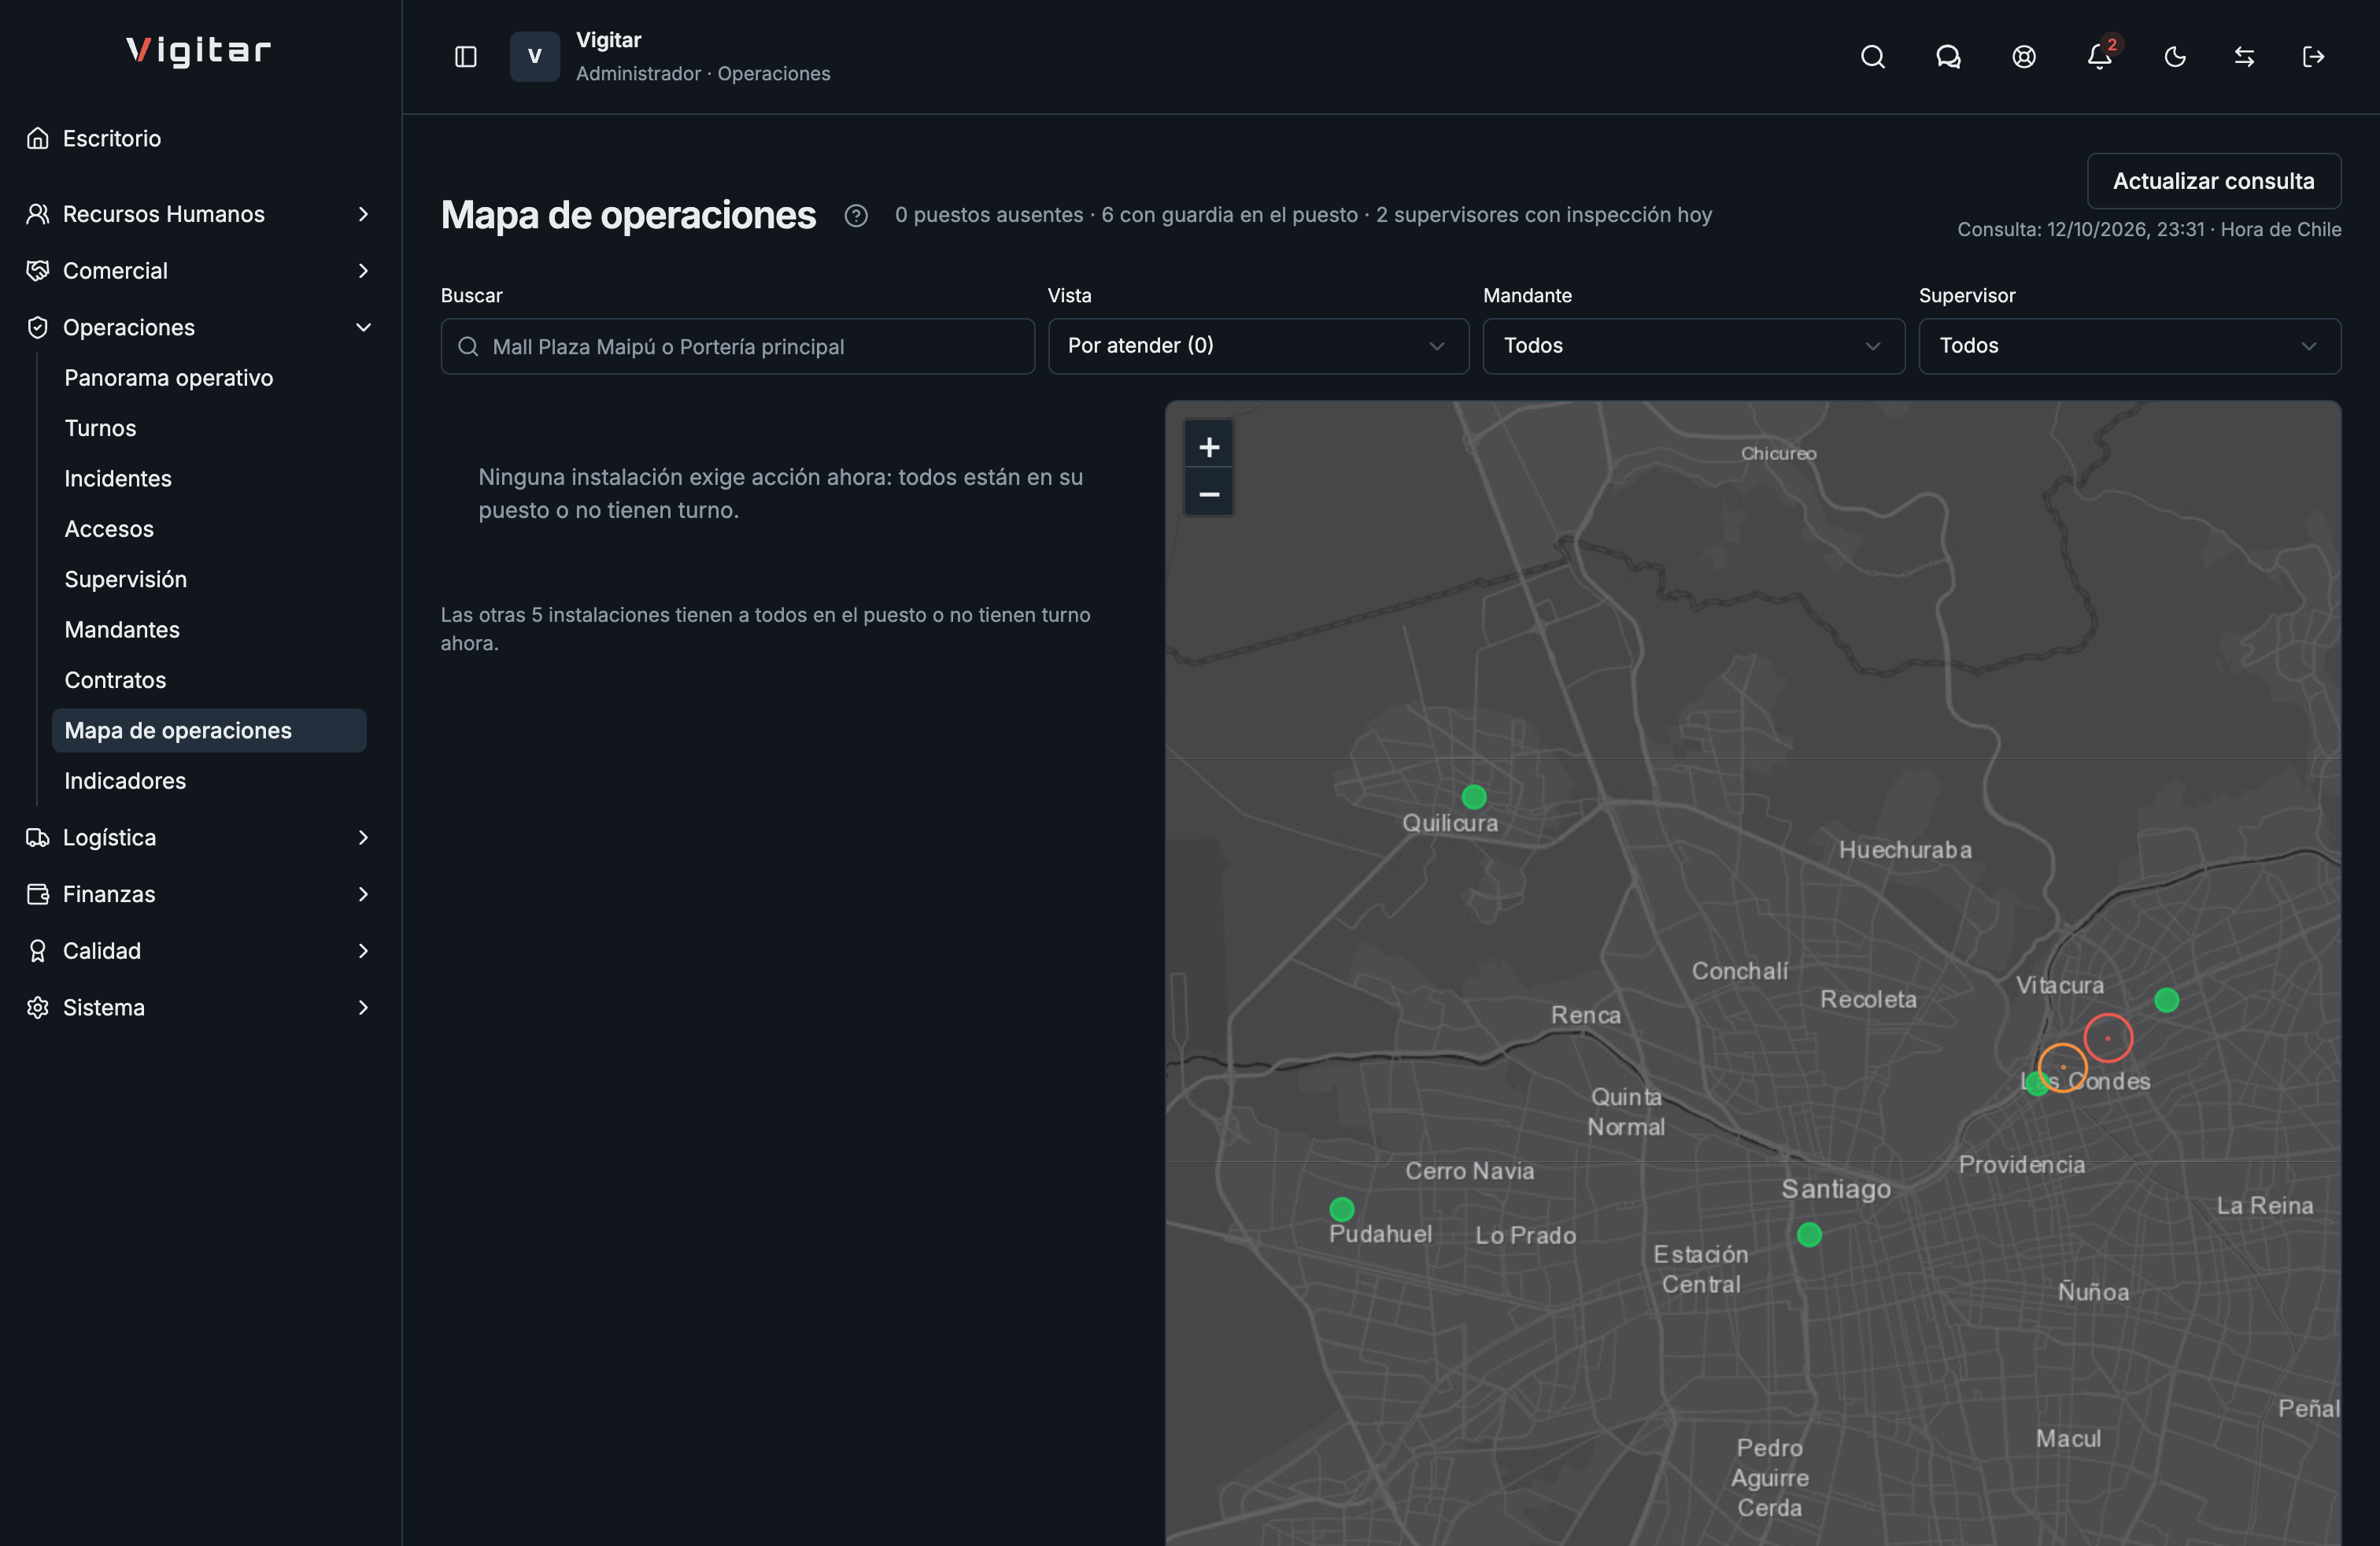Expand Recursos Humanos menu
The height and width of the screenshot is (1546, 2380).
199,214
